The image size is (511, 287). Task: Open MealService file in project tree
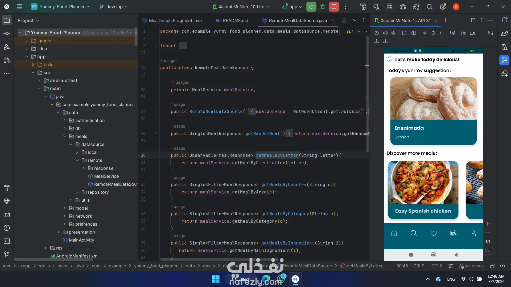106,176
